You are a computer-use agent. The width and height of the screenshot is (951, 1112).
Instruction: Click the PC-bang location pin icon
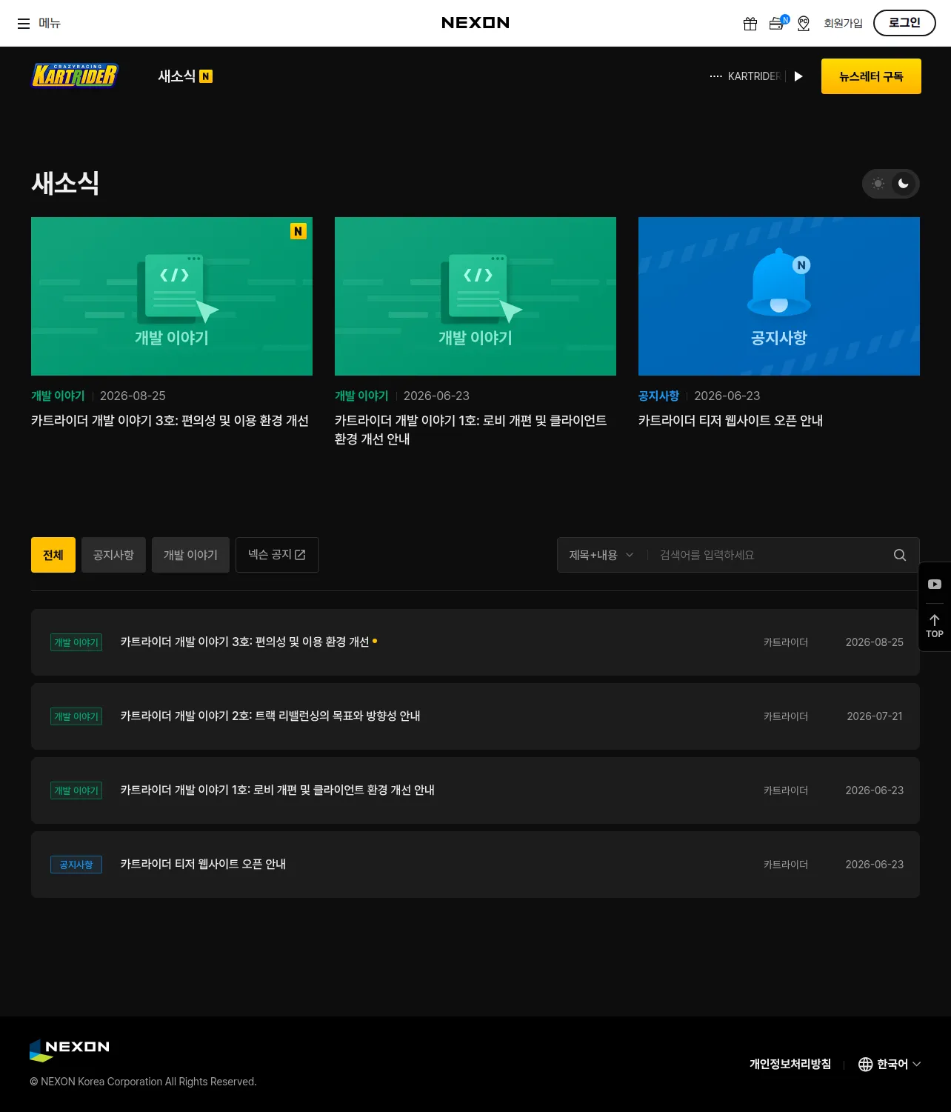point(804,24)
